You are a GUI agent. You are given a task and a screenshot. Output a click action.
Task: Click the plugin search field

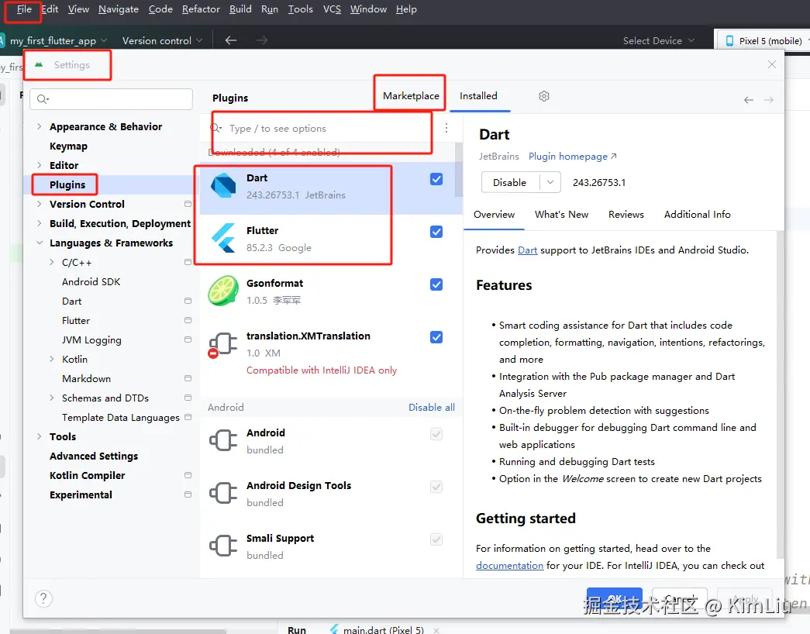(x=323, y=128)
